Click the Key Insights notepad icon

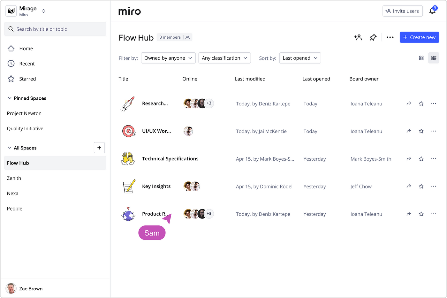pyautogui.click(x=129, y=186)
